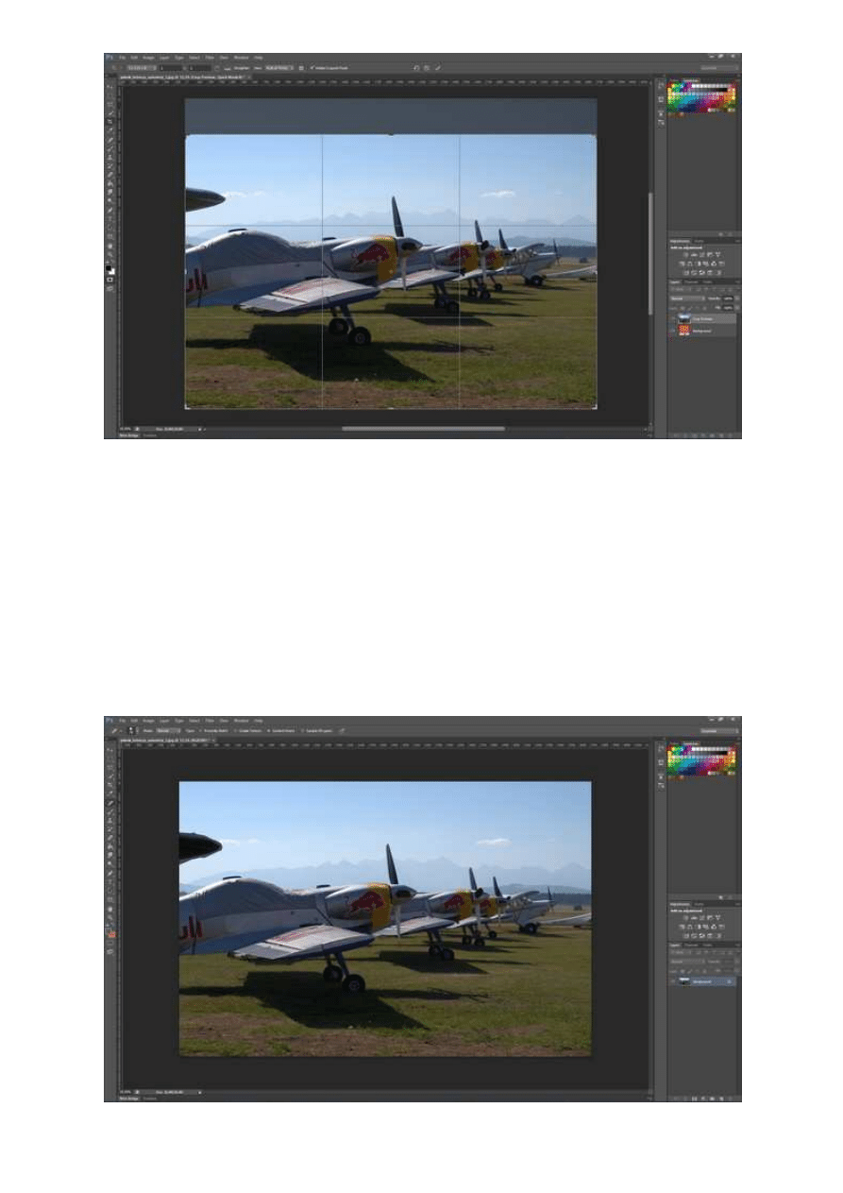Hide the Crop Preview layer via its eye

pyautogui.click(x=673, y=320)
